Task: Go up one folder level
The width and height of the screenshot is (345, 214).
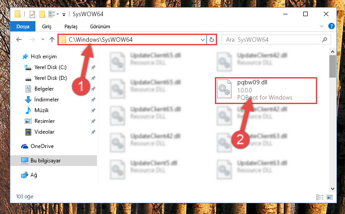Action: (x=52, y=39)
